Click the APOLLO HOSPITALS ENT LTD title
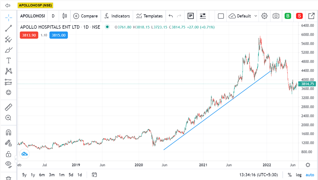Screen dimensions: 318x180 50,27
